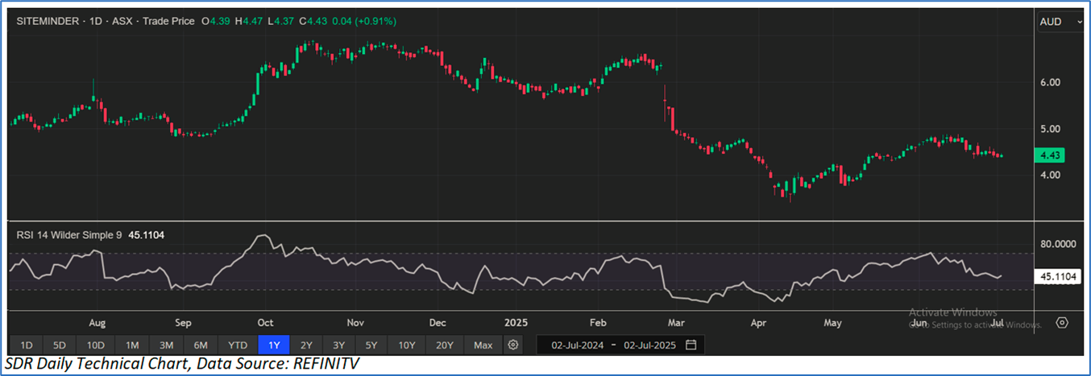The image size is (1091, 376).
Task: Click the highlighted 1Y range button
Action: 273,345
